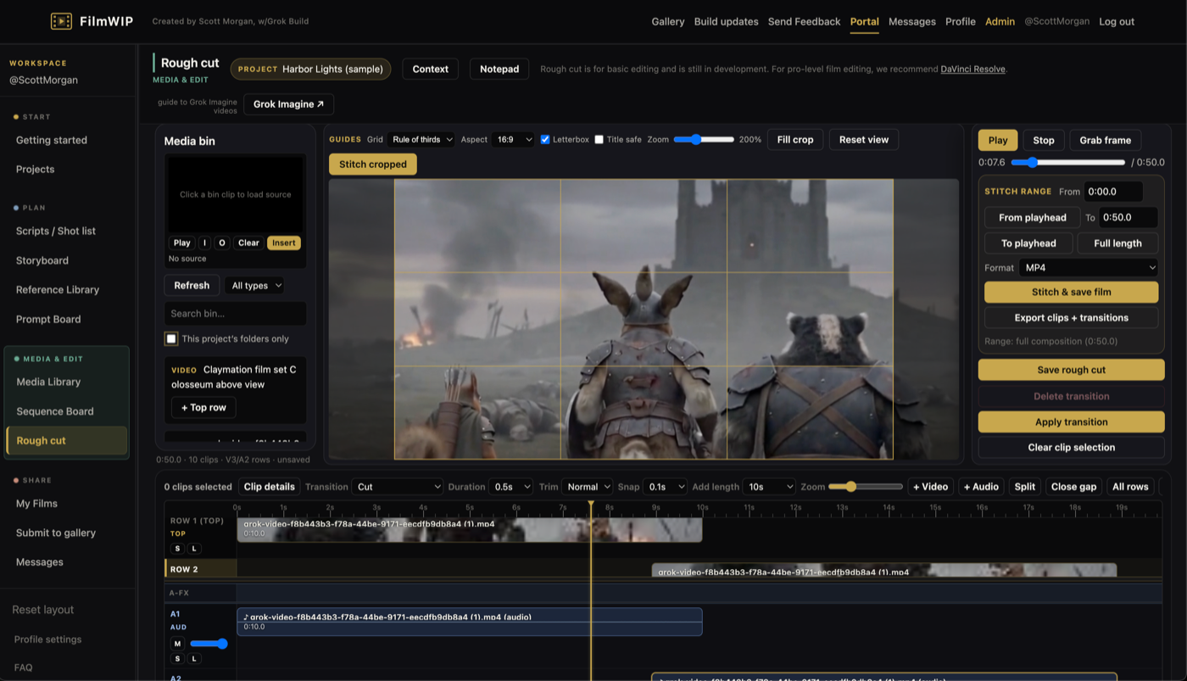Click Log out in the header
The image size is (1187, 681).
[1117, 21]
